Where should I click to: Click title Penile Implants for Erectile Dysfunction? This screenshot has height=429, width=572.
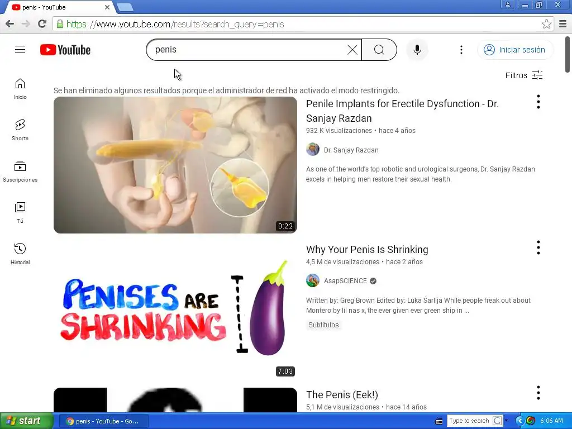(402, 111)
